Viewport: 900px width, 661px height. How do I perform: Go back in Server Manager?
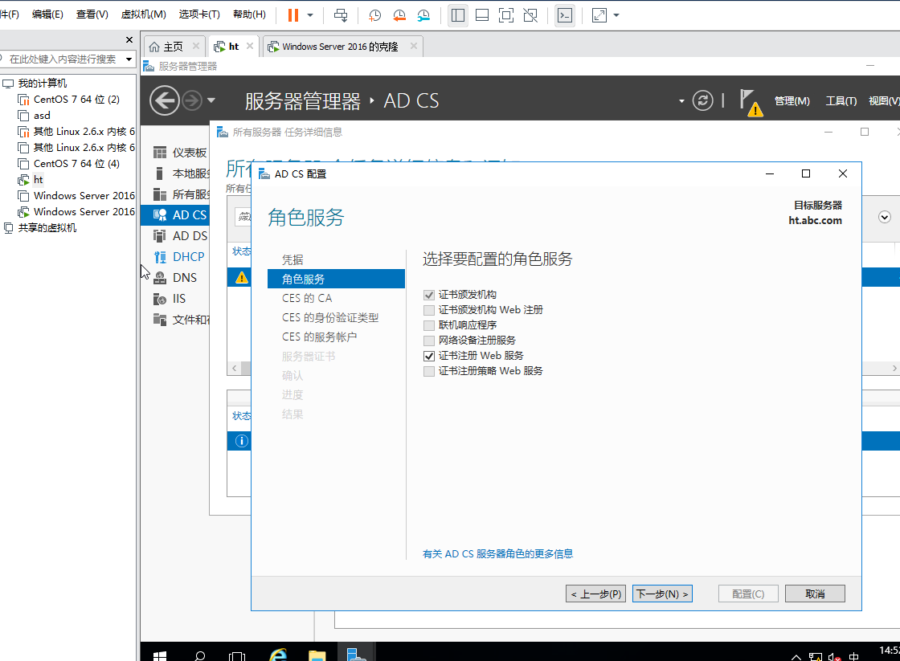[x=164, y=101]
